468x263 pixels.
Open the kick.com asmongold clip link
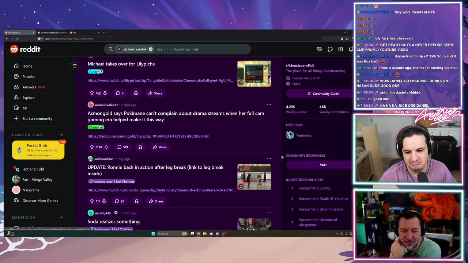click(148, 136)
